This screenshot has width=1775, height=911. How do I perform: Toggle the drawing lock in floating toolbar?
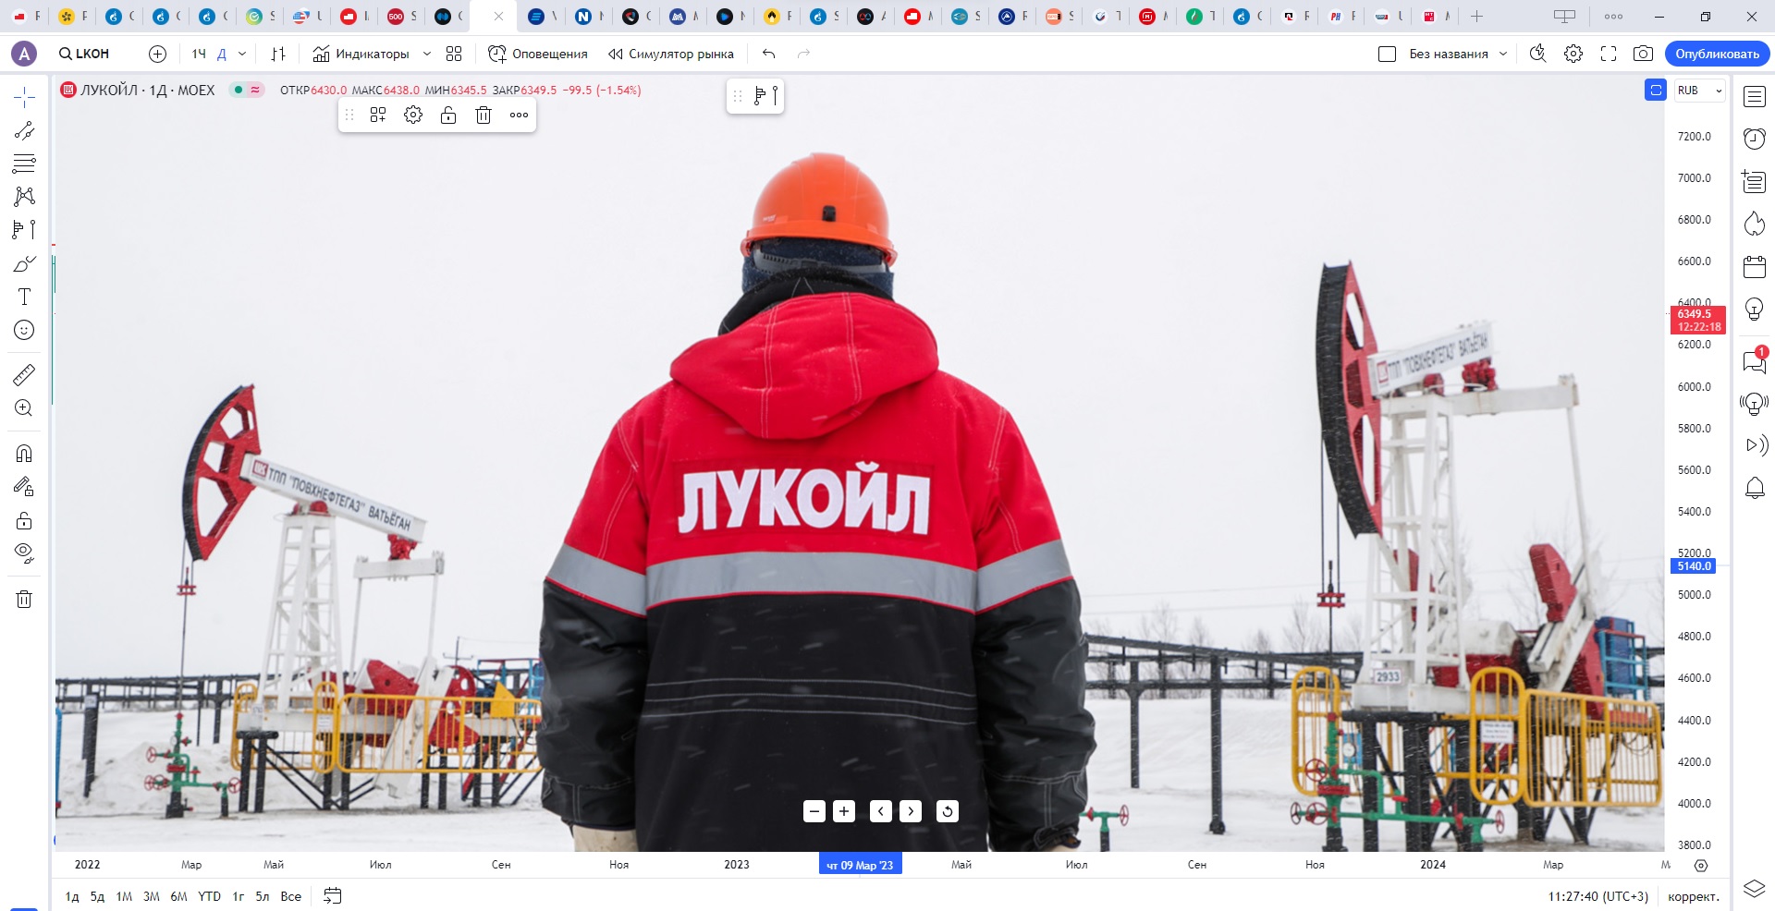(448, 115)
